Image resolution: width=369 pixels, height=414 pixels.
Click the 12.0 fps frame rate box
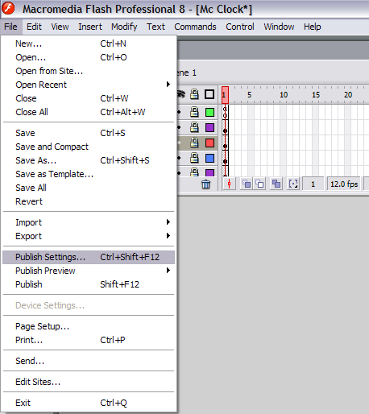[x=344, y=184]
